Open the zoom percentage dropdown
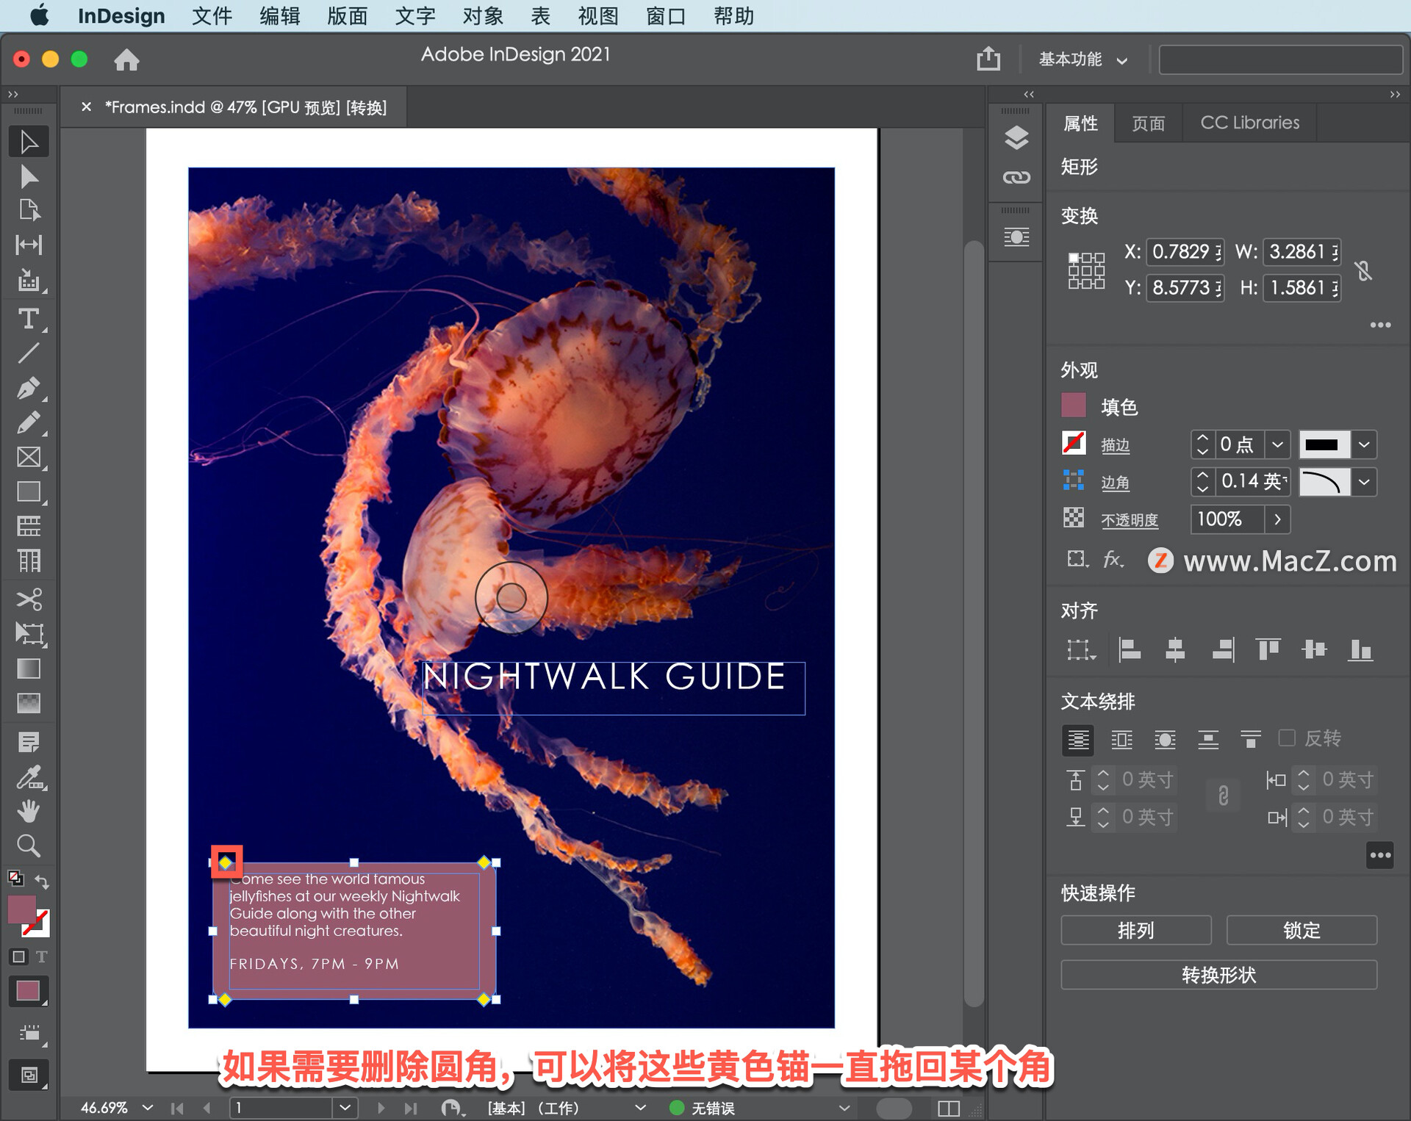This screenshot has width=1411, height=1121. (x=148, y=1107)
